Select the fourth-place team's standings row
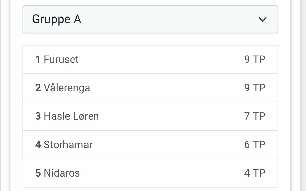This screenshot has width=306, height=191. [150, 145]
